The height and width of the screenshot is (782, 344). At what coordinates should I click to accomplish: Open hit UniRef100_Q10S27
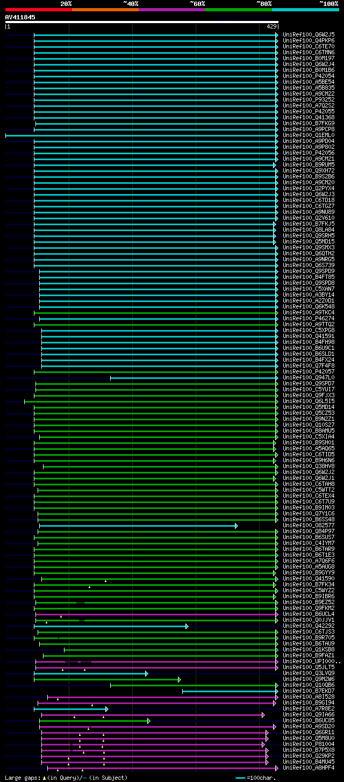pyautogui.click(x=309, y=425)
